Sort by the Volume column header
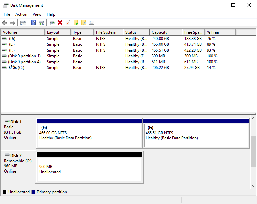257x204 pixels. (23, 32)
